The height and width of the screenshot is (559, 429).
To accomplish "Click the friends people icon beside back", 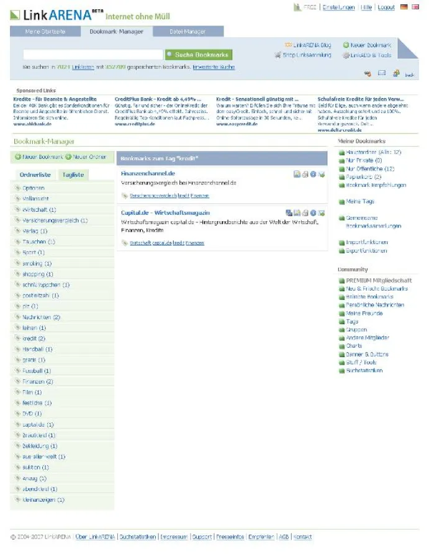I will click(x=396, y=73).
